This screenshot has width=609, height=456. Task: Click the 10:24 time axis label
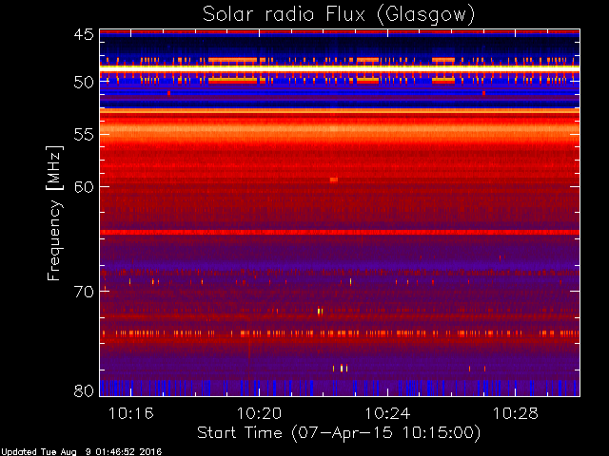(387, 413)
